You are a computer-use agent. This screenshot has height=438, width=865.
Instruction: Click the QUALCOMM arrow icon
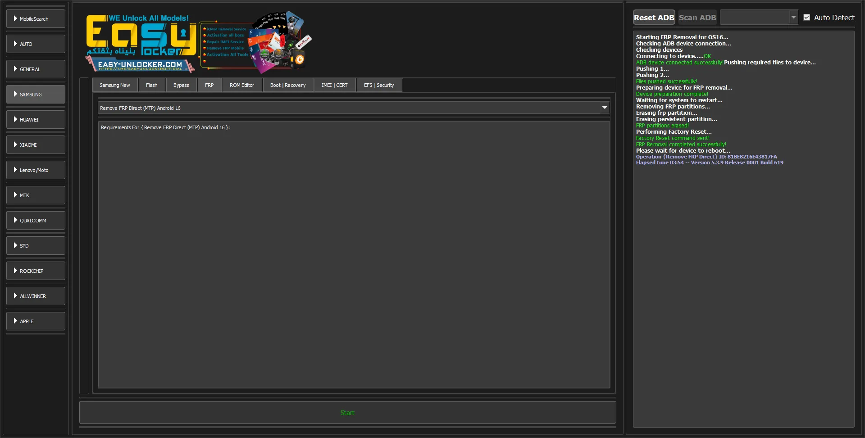[x=15, y=221]
